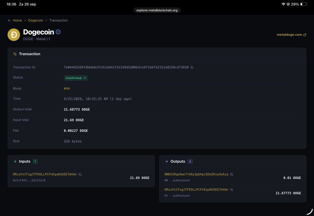This screenshot has width=314, height=216.
Task: Click the Input total 21.69 DOGE value
Action: pyautogui.click(x=74, y=120)
